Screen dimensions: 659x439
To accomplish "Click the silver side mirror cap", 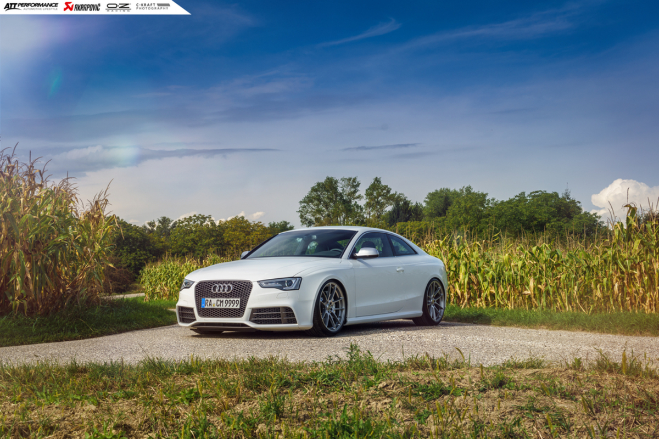I will (x=367, y=252).
